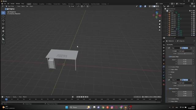Hide Cube.004 with its eye icon
The height and width of the screenshot is (110, 196).
(192, 21)
